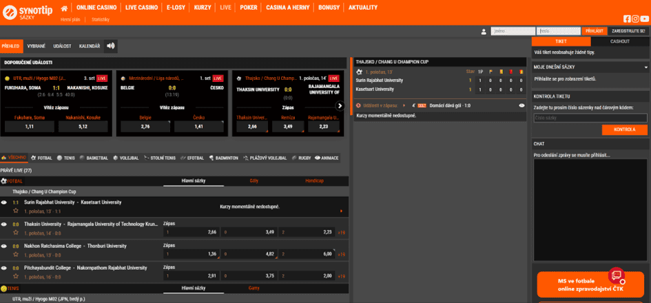
Task: Select the tennis Gamy tab
Action: tap(254, 288)
